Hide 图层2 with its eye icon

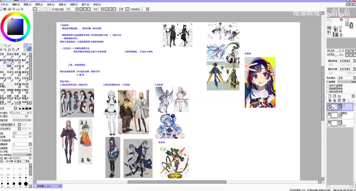pyautogui.click(x=329, y=106)
